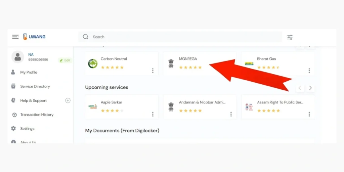Open Settings from the sidebar
Screen dimensions: 344x172
point(27,129)
